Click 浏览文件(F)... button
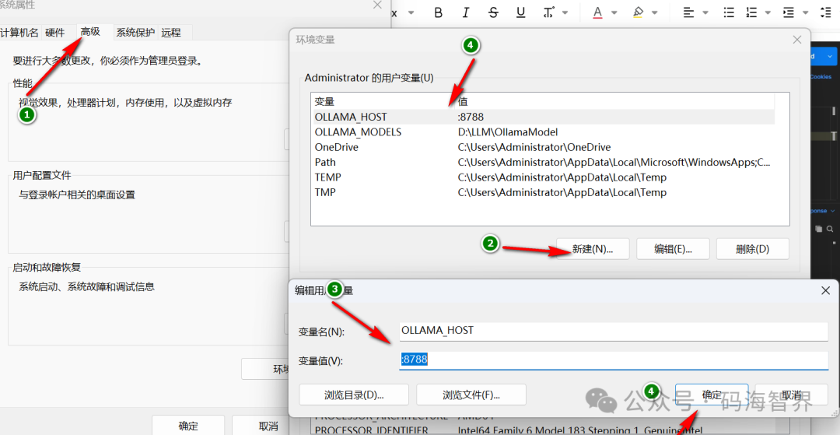 471,395
